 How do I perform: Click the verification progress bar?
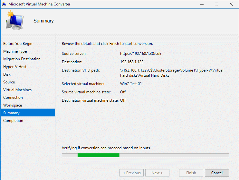145,155
